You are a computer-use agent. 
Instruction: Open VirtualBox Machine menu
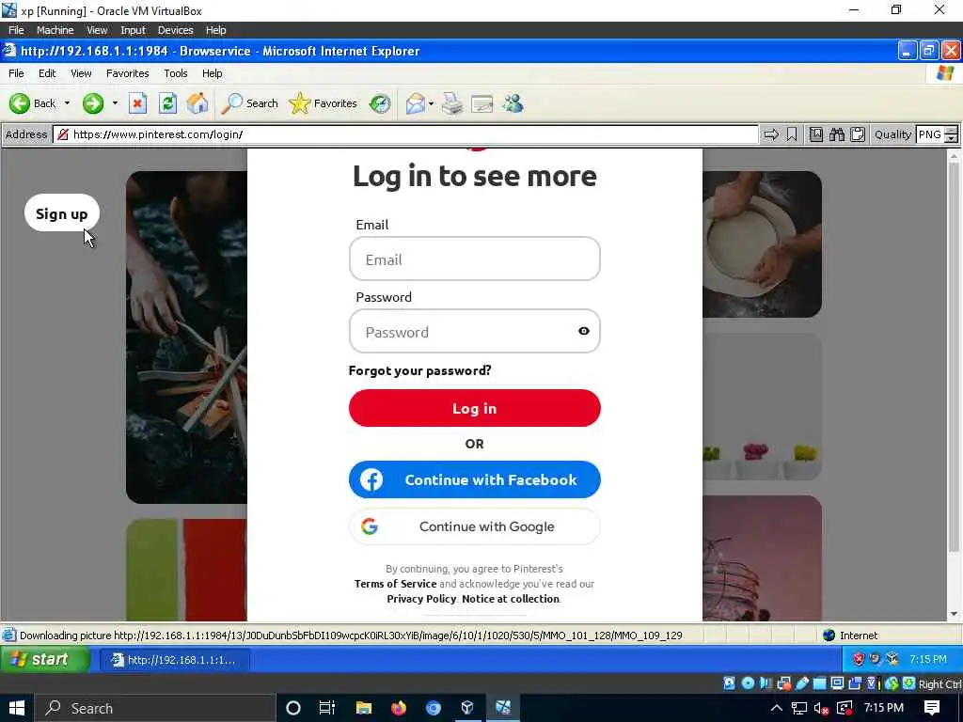pyautogui.click(x=55, y=30)
